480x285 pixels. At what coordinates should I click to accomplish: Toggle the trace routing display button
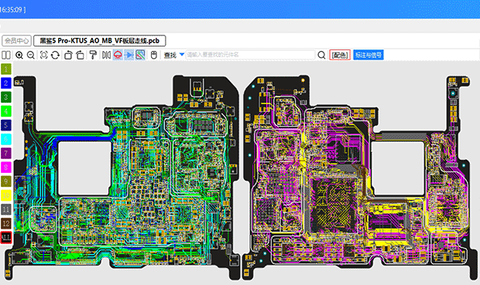140,56
